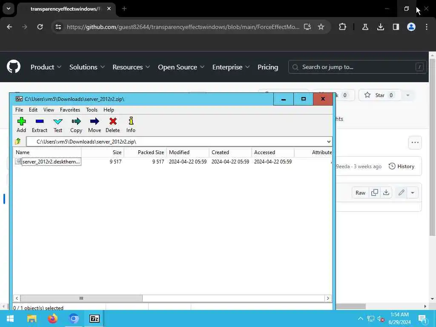Show hidden system tray icons
Viewport: 436px width, 327px height.
tap(360, 318)
